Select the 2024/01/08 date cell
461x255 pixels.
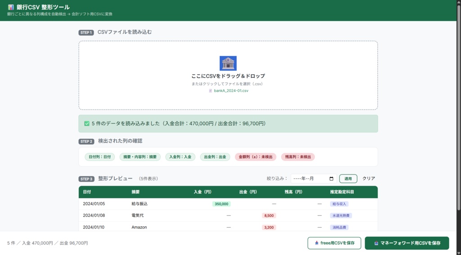click(x=94, y=215)
